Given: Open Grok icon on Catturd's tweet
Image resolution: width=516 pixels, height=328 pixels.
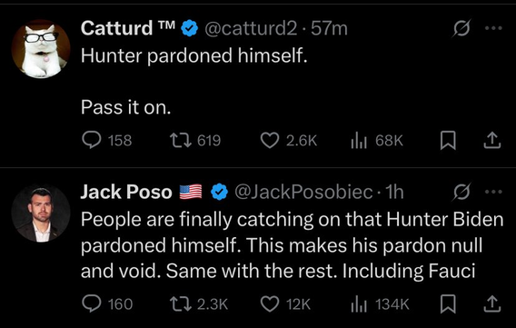Looking at the screenshot, I should point(461,28).
